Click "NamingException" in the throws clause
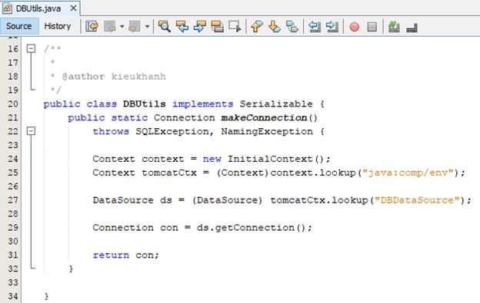The image size is (480, 303). pyautogui.click(x=267, y=131)
